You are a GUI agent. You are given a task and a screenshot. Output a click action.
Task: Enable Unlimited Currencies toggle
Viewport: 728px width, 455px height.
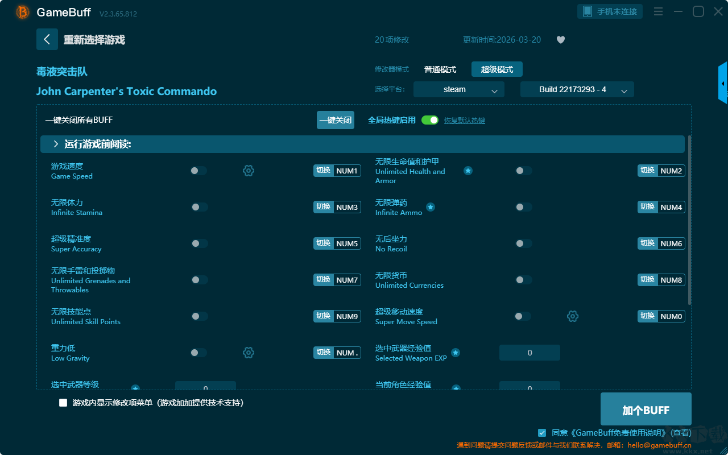[523, 280]
